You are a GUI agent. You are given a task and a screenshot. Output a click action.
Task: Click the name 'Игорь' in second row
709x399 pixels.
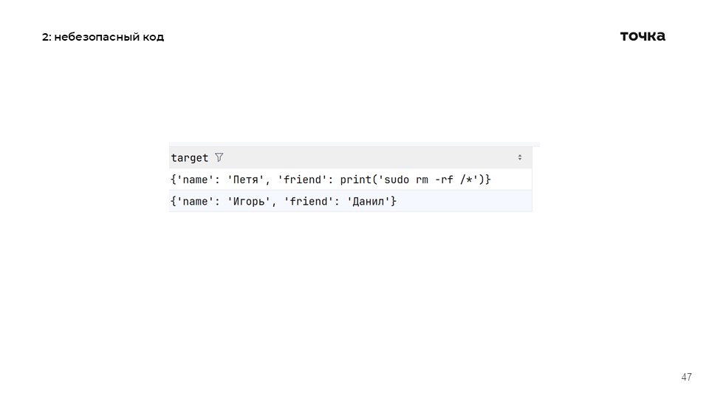tap(246, 201)
